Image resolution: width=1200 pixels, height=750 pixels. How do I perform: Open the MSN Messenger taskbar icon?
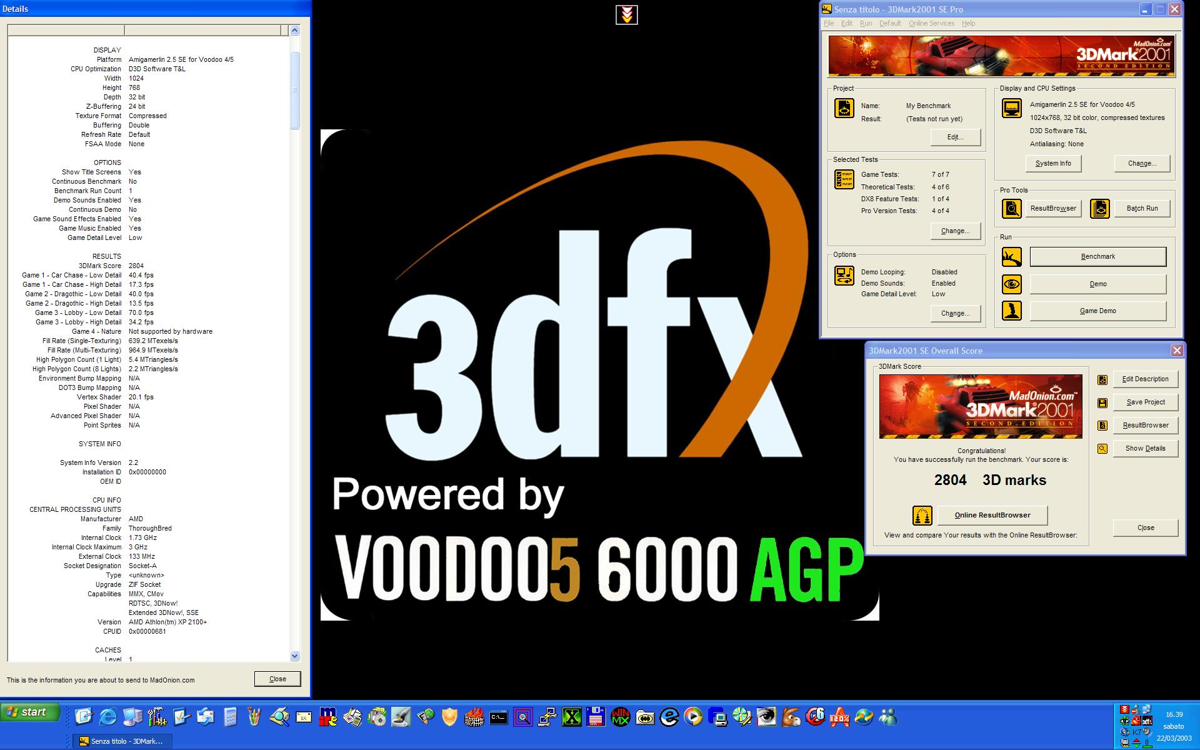tap(888, 716)
